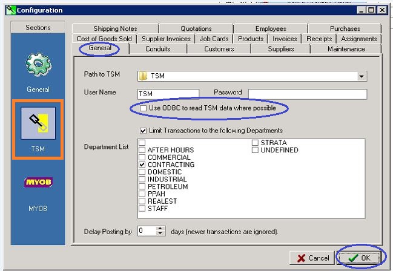393x271 pixels.
Task: Open the Receipts tab
Action: [319, 39]
